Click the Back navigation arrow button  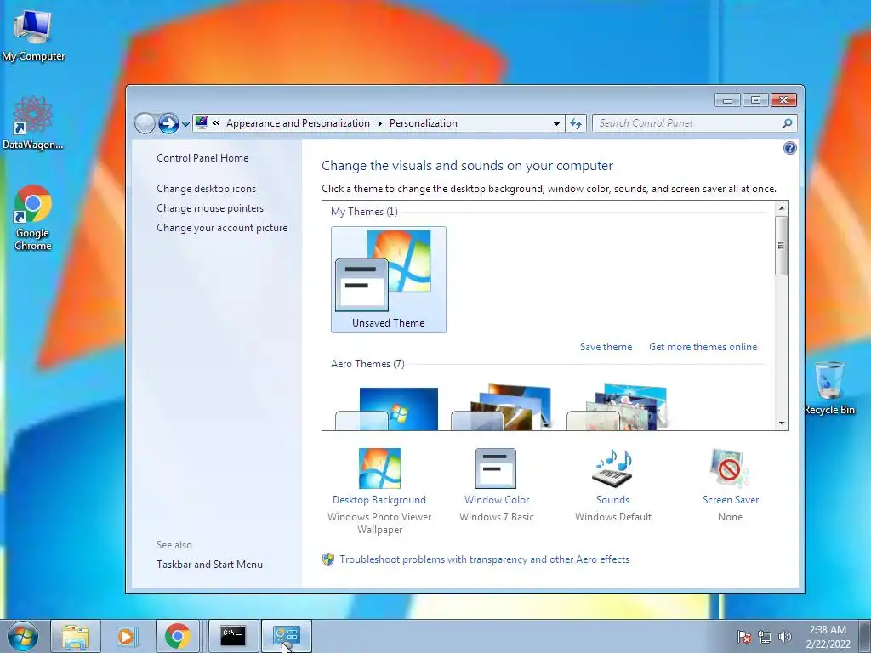pos(145,123)
